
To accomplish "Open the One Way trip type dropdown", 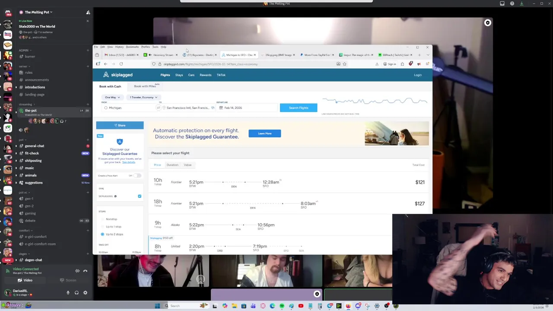I will coord(112,98).
